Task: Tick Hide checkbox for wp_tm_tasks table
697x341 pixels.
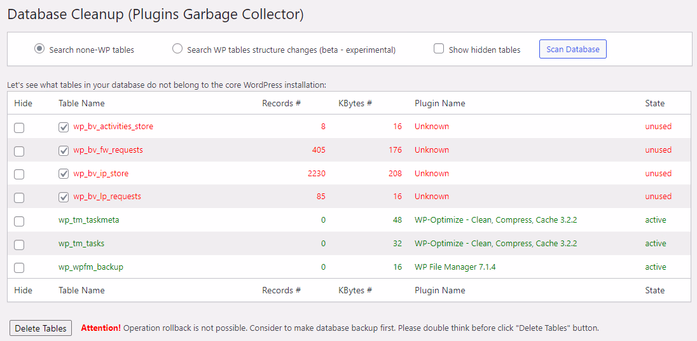Action: [19, 244]
